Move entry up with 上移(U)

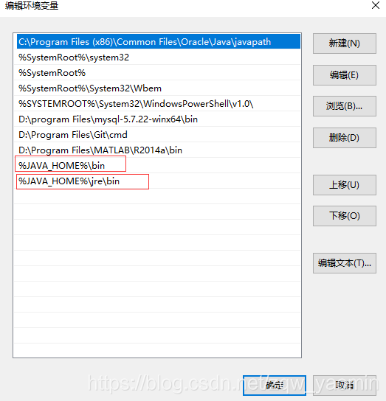[x=345, y=185]
